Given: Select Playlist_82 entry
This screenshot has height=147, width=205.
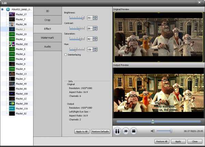Looking at the screenshot, I should pyautogui.click(x=21, y=113).
